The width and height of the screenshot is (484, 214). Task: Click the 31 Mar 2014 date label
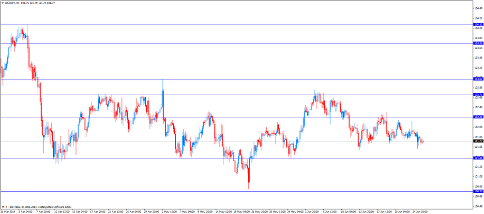pos(7,212)
